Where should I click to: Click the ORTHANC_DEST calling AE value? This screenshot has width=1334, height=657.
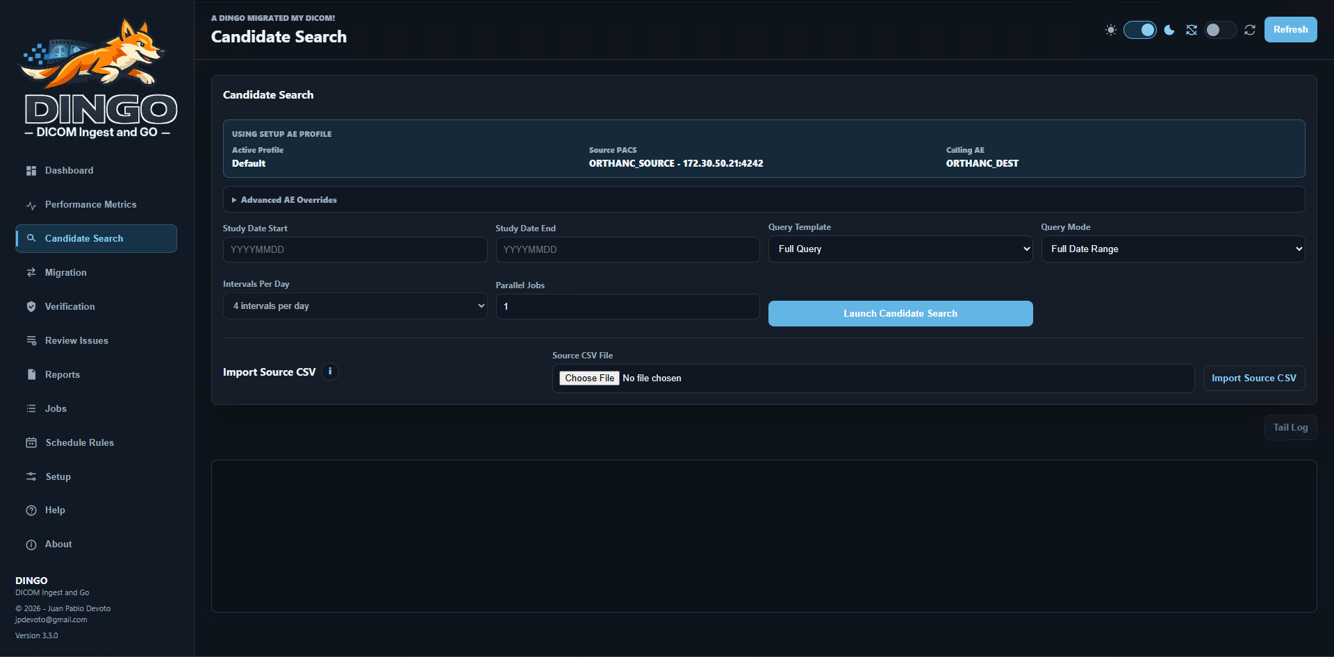click(x=982, y=164)
